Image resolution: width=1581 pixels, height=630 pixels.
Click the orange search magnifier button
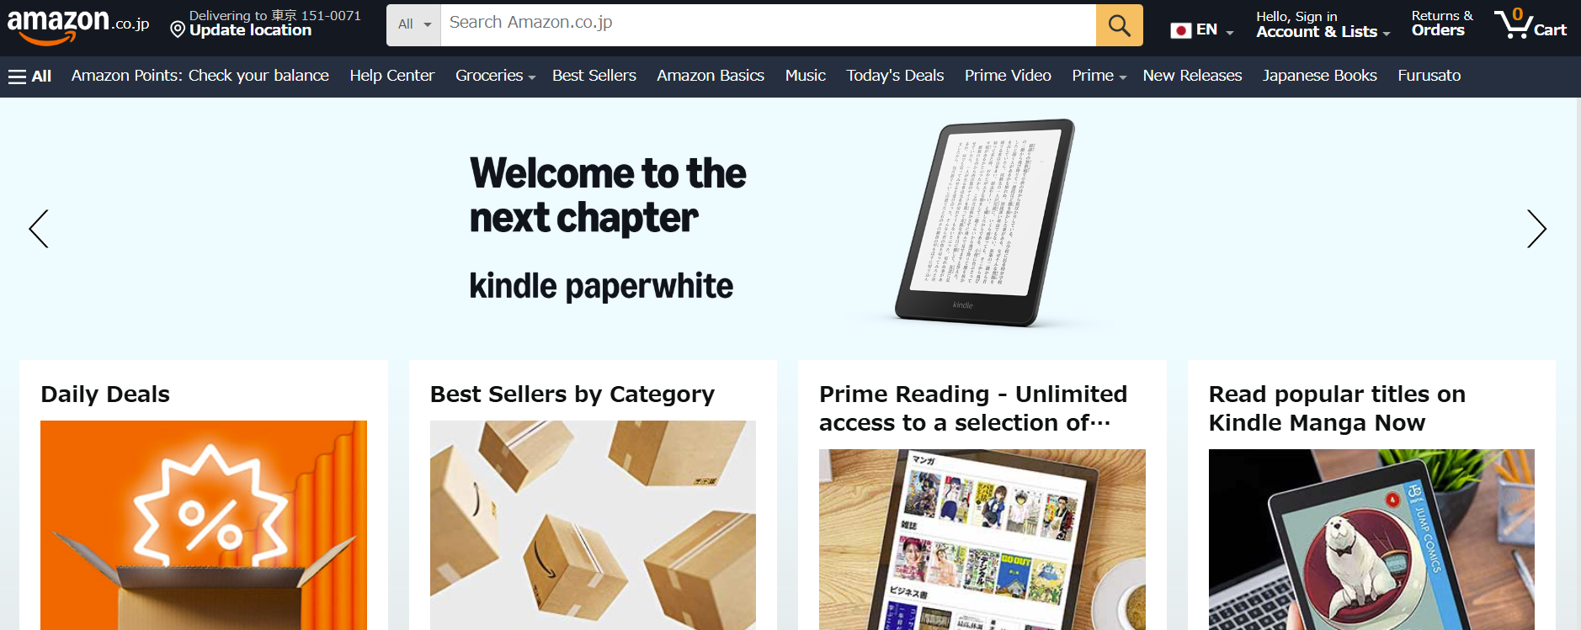1119,25
